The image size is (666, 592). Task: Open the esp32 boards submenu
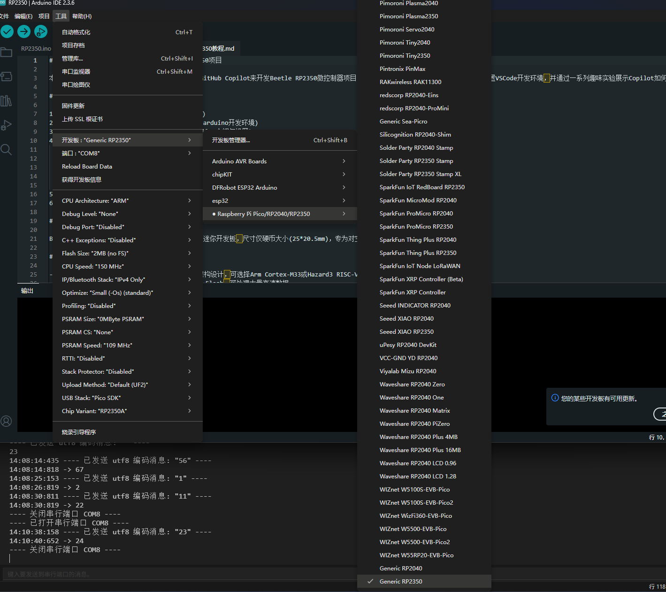(x=280, y=200)
